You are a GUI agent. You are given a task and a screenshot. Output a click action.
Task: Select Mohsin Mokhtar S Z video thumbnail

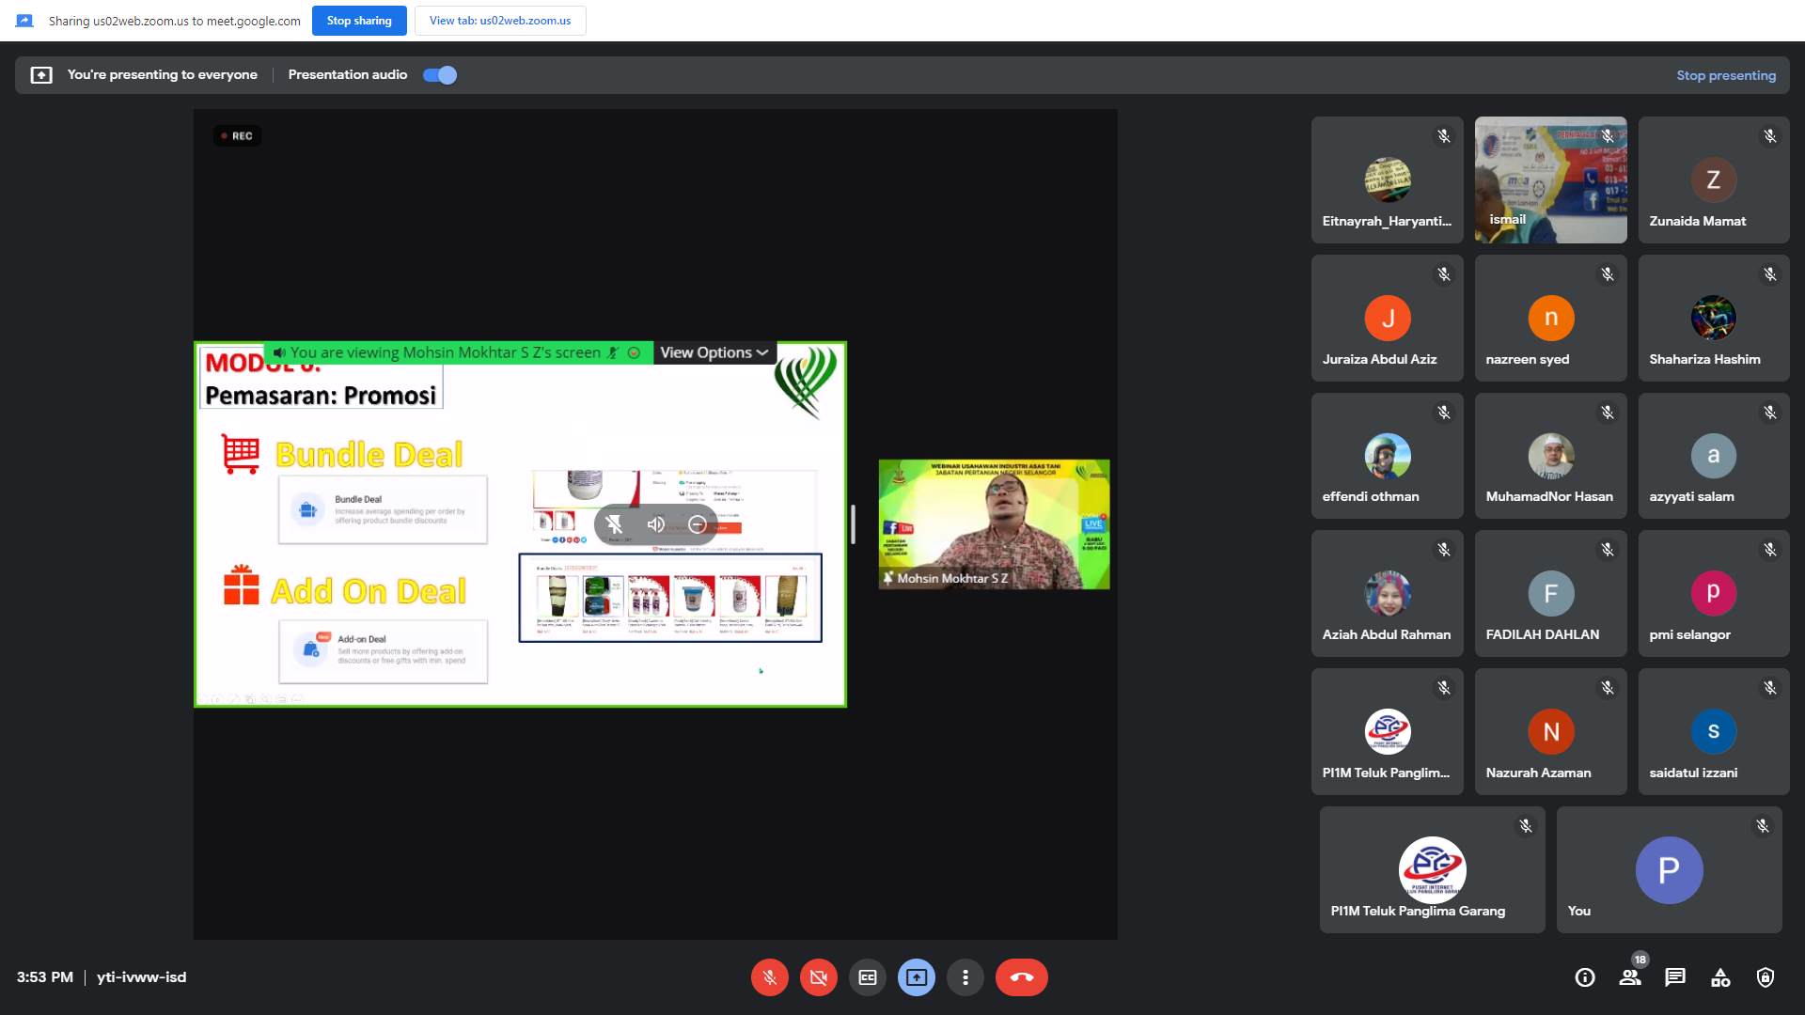pos(994,524)
